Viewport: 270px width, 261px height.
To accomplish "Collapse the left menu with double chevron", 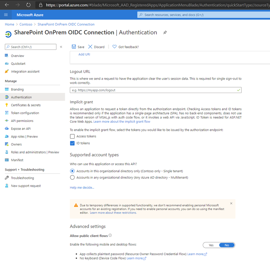I will (61, 47).
